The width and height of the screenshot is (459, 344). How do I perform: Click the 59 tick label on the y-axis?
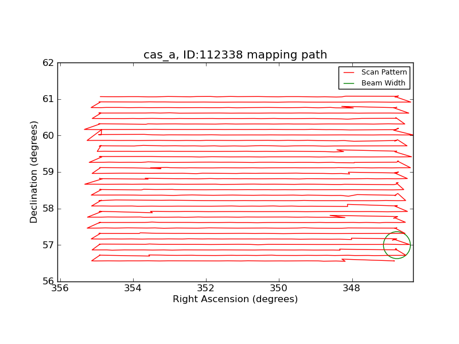tap(48, 172)
